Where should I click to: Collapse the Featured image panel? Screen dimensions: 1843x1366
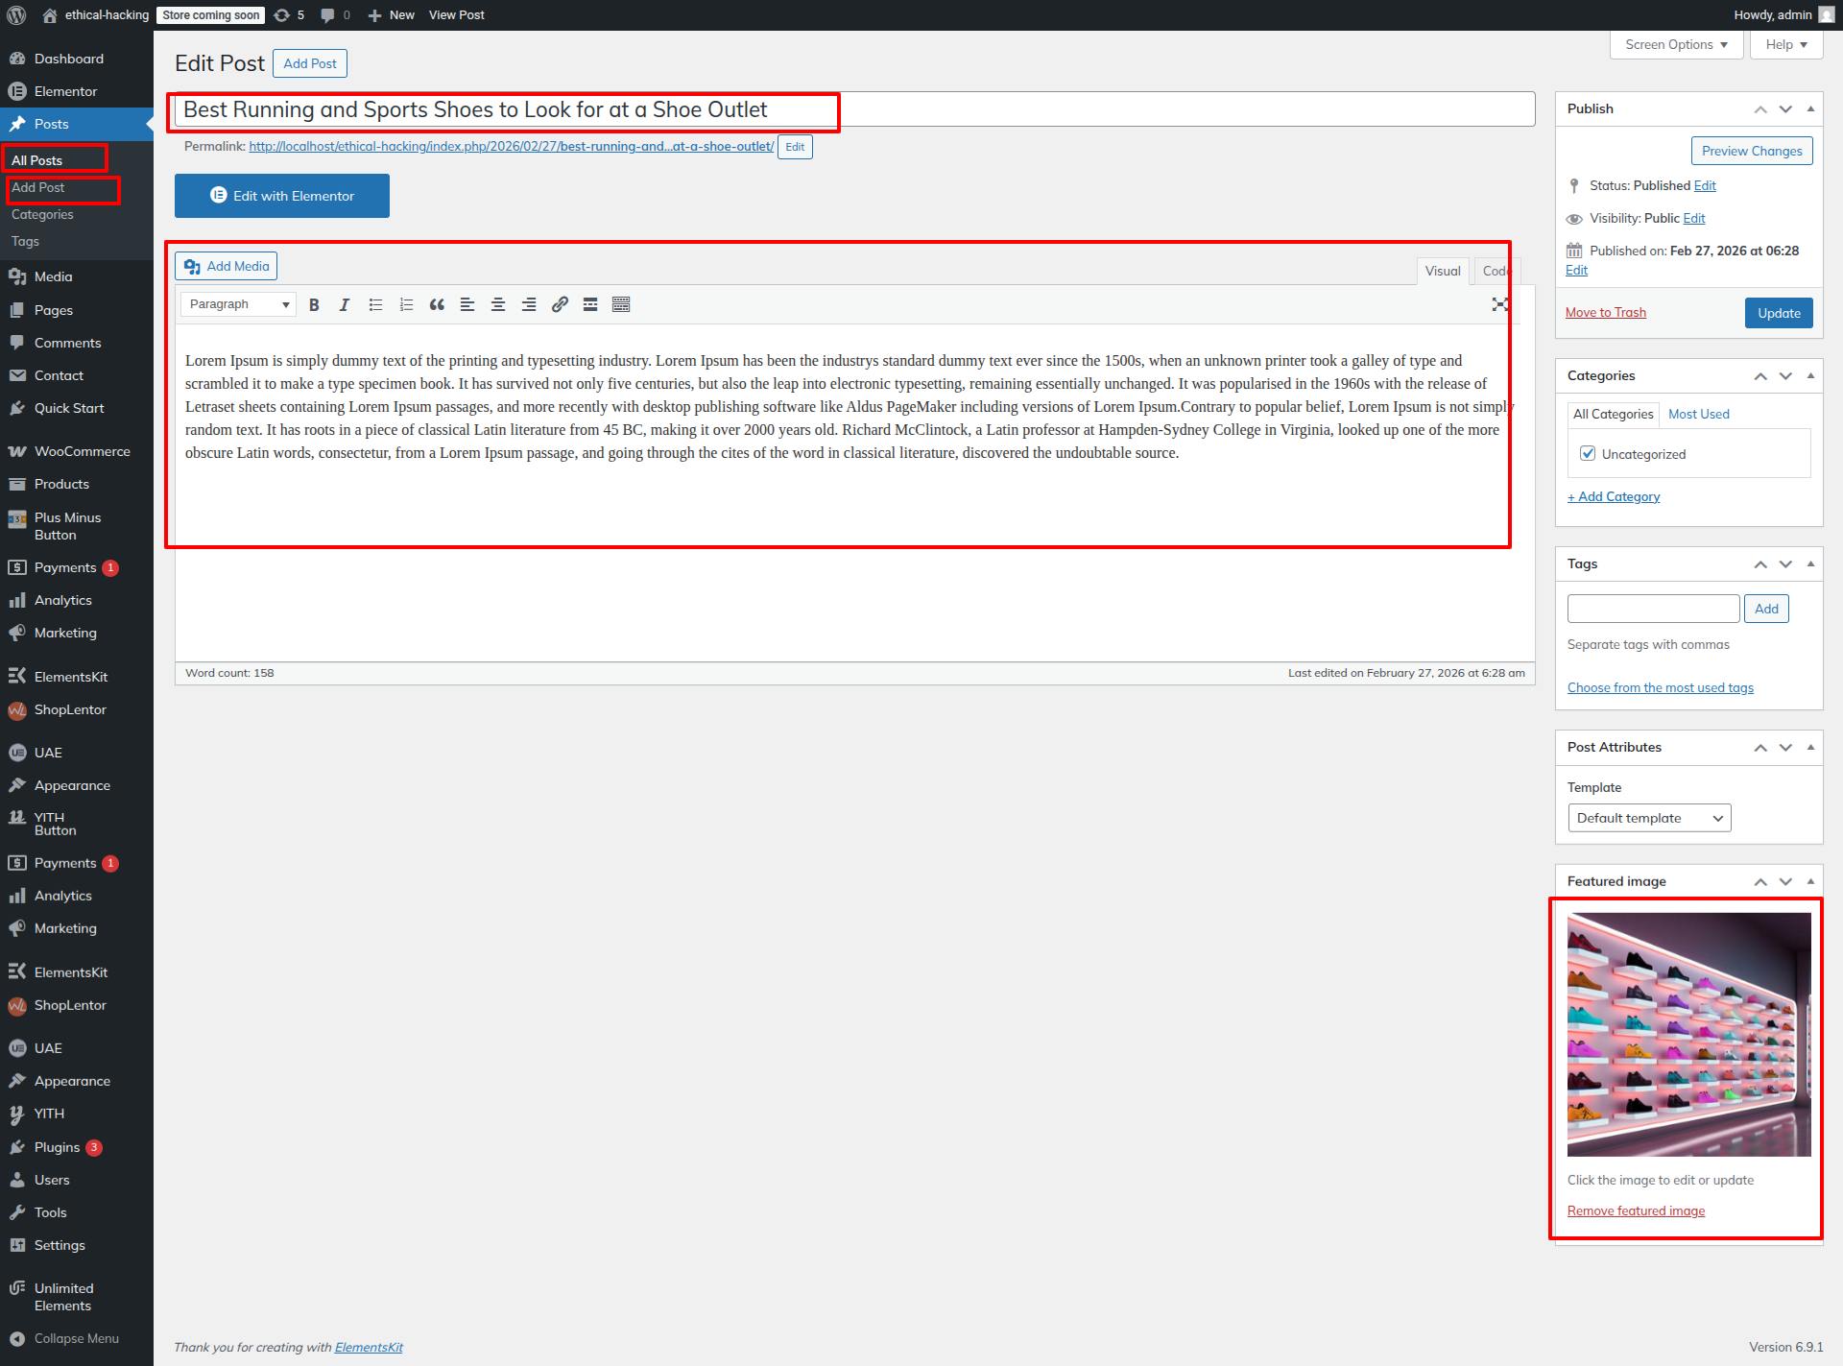pos(1810,881)
